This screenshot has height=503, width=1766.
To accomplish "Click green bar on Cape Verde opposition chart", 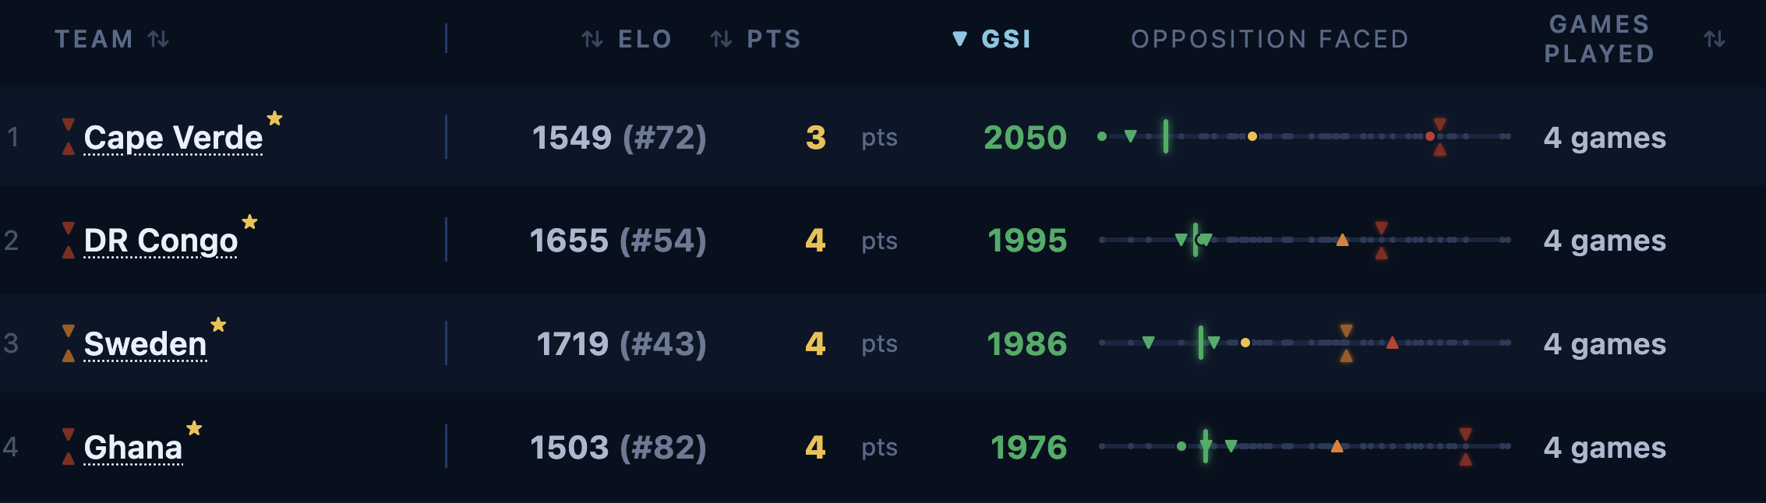I will [x=1166, y=136].
